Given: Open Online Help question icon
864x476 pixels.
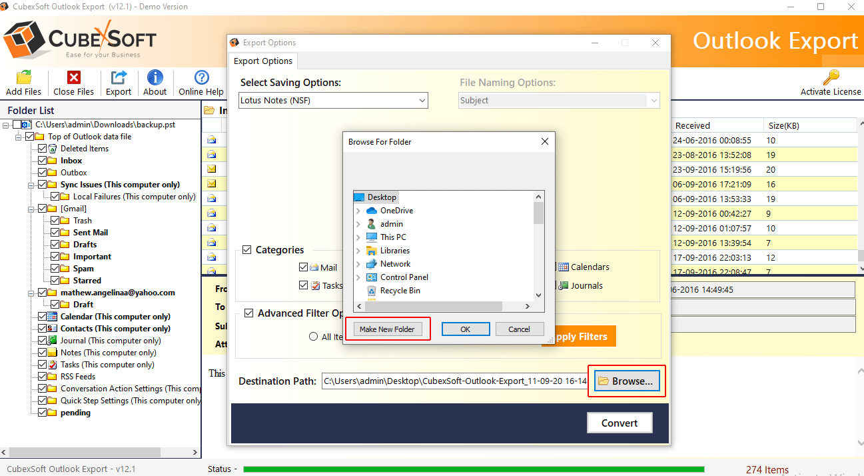Looking at the screenshot, I should pyautogui.click(x=201, y=77).
